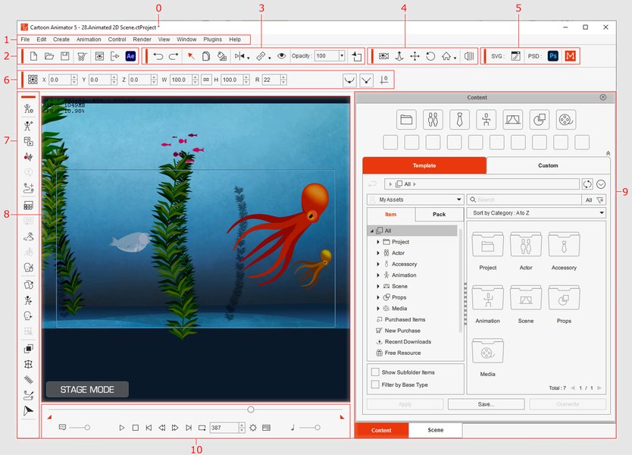Select the Rotate camera tool
The width and height of the screenshot is (632, 455).
(x=430, y=56)
